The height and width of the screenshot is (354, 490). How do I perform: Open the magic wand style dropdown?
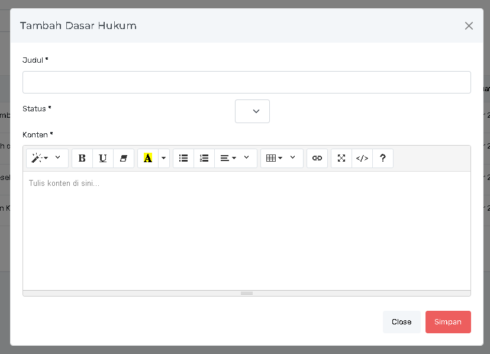pyautogui.click(x=47, y=159)
